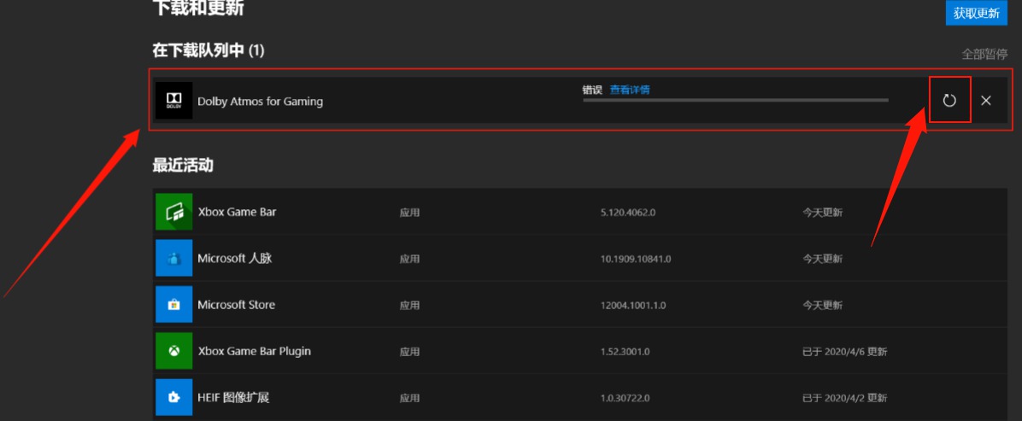Click version number 5.120.4062.0

pos(628,213)
